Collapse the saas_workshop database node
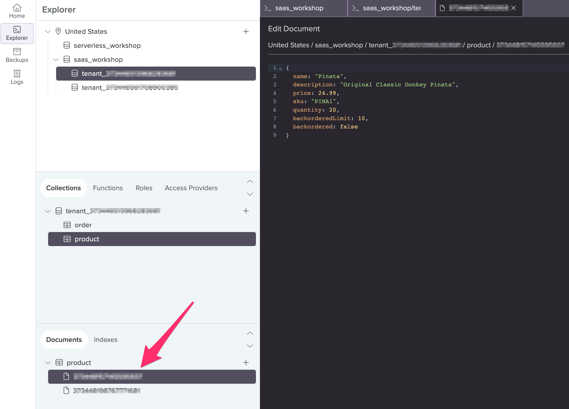 tap(56, 59)
